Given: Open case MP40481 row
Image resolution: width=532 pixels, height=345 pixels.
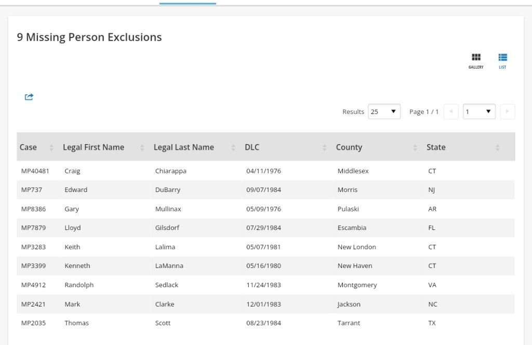Looking at the screenshot, I should 35,171.
